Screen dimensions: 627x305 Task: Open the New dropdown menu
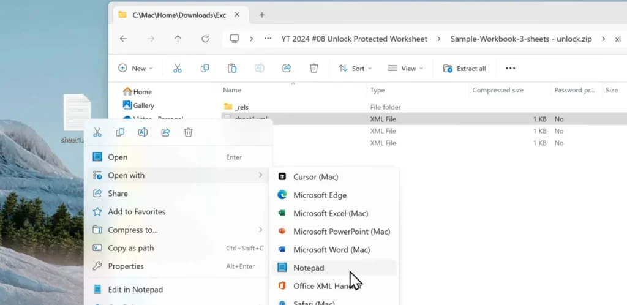[x=135, y=69]
